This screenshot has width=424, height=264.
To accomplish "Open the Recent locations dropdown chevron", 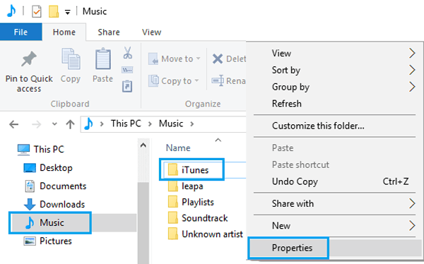I will point(54,124).
